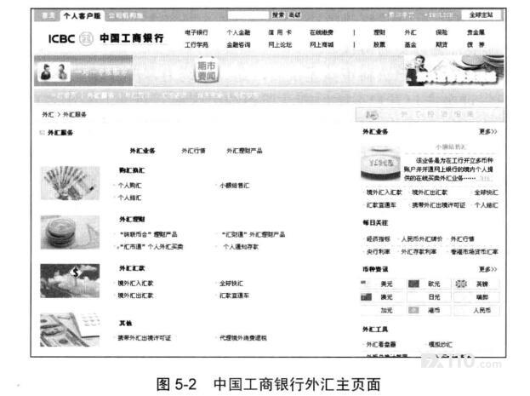
Task: Select the 外汇行情 tab under 外汇服务
Action: [193, 151]
